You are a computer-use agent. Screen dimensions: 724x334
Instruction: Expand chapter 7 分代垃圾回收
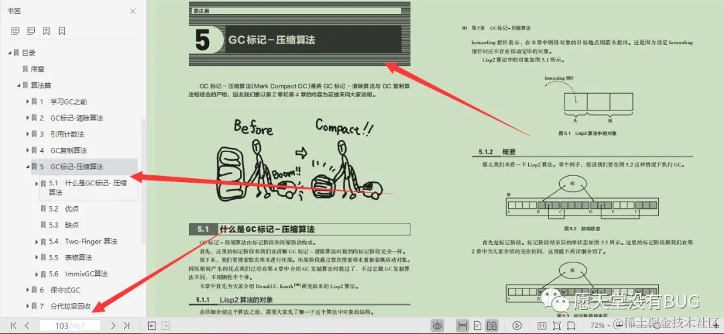pyautogui.click(x=27, y=307)
